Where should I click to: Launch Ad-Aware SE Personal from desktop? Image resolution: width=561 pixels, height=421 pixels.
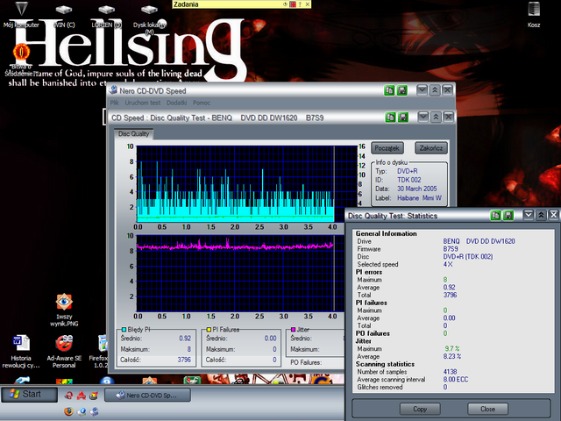tap(64, 352)
